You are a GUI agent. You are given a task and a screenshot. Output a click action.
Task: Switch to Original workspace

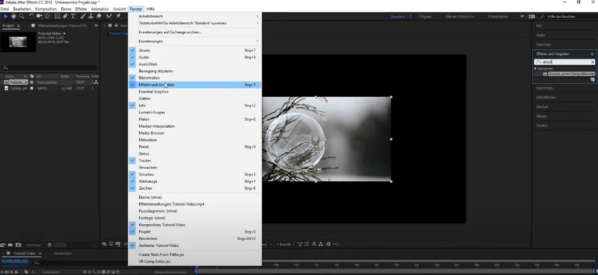[425, 17]
